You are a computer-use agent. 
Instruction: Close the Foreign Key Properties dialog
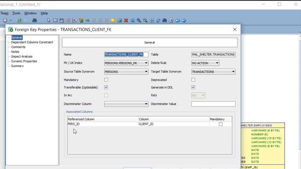(x=235, y=29)
